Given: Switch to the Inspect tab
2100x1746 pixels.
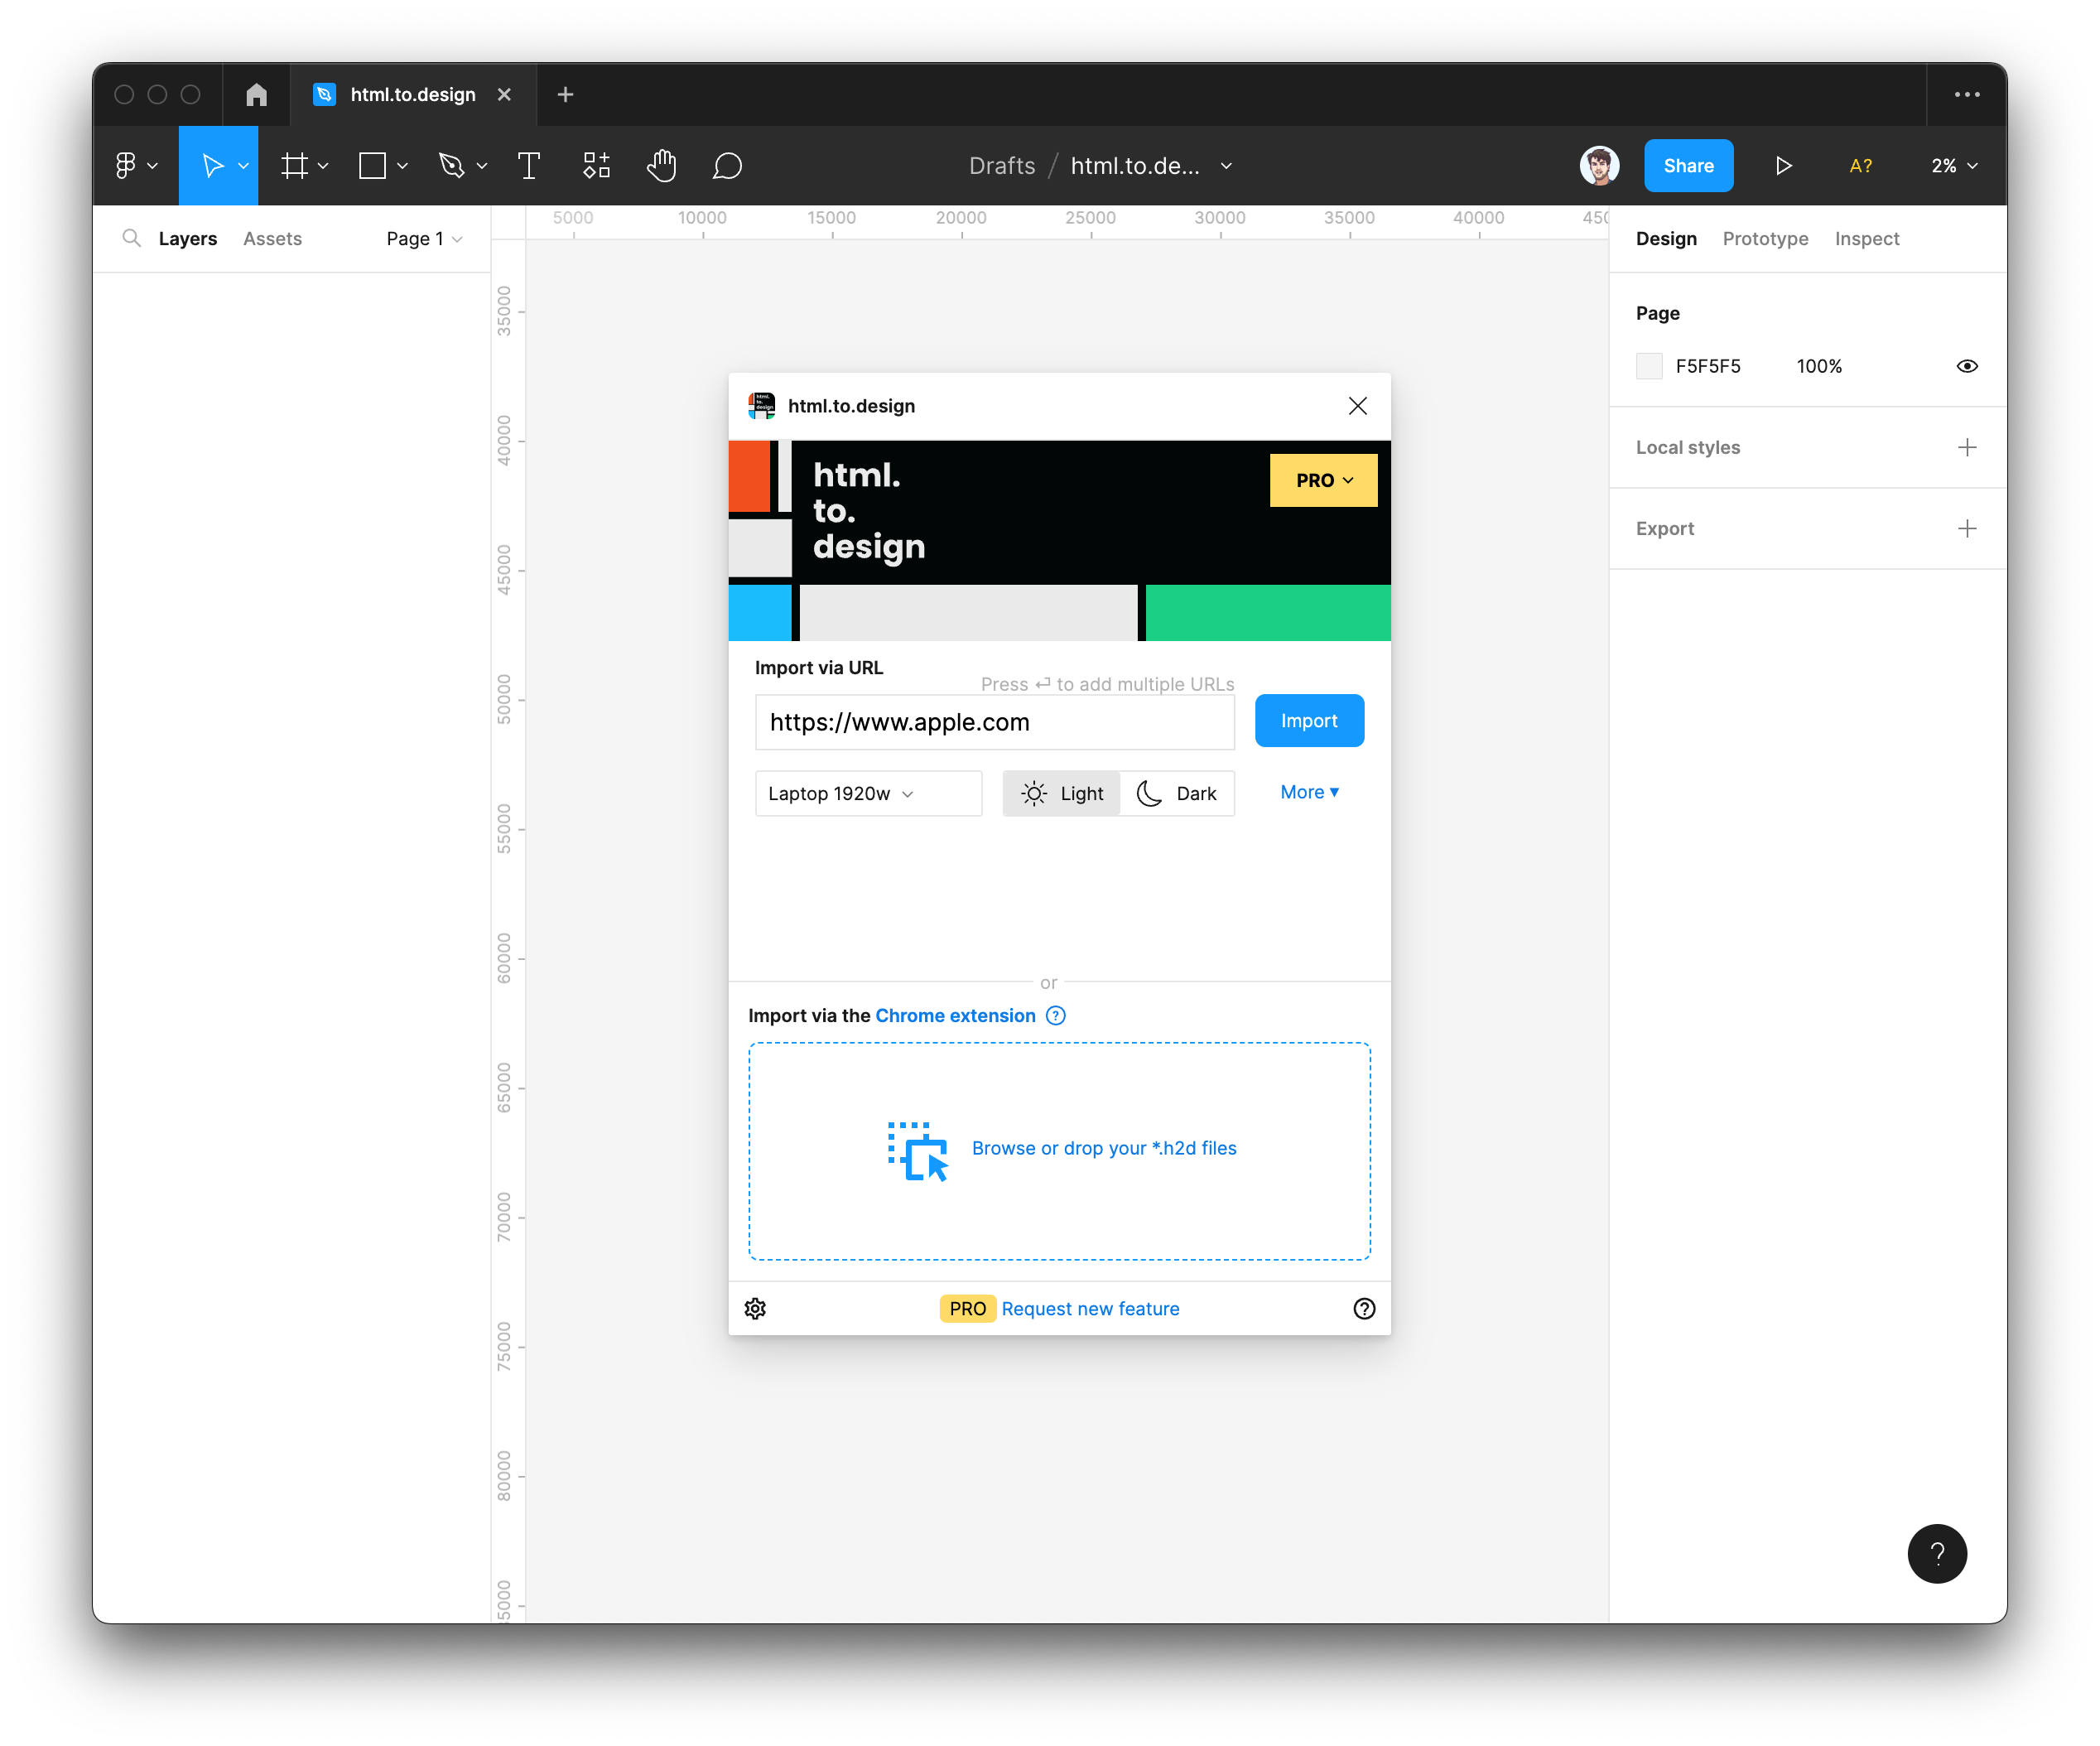Looking at the screenshot, I should click(x=1866, y=237).
